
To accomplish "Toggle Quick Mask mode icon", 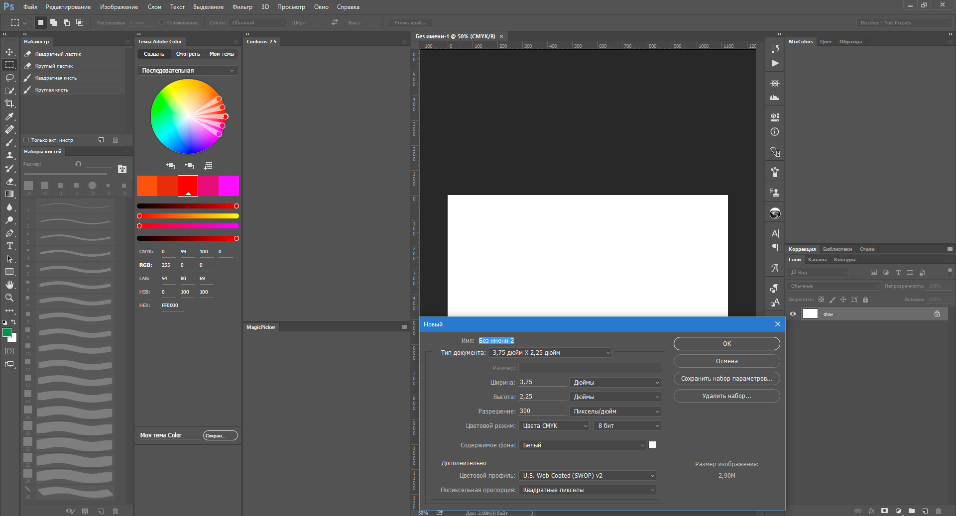I will coord(9,351).
